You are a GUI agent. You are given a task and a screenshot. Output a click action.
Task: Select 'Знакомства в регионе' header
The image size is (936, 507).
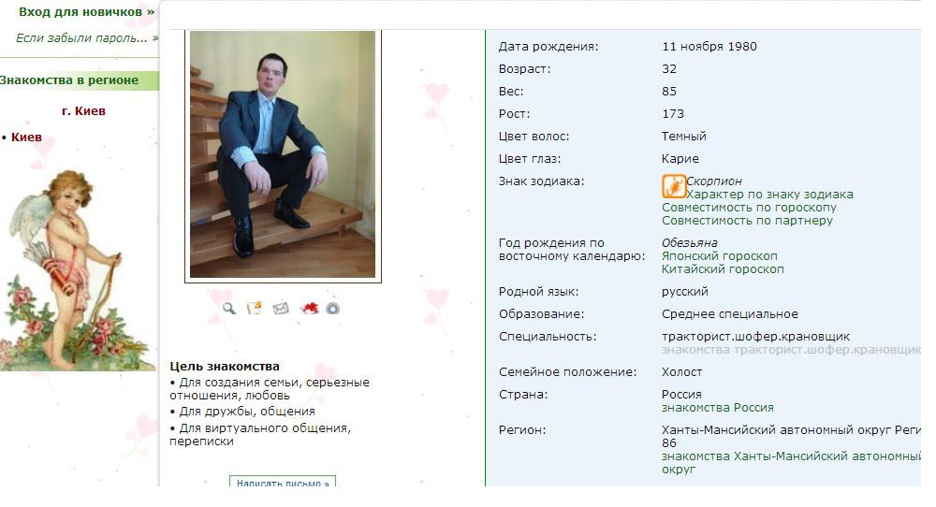coord(69,80)
